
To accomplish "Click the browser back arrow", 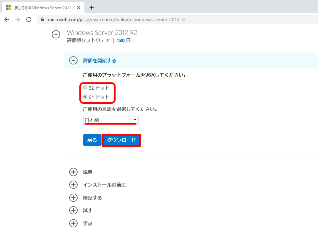I will 7,20.
